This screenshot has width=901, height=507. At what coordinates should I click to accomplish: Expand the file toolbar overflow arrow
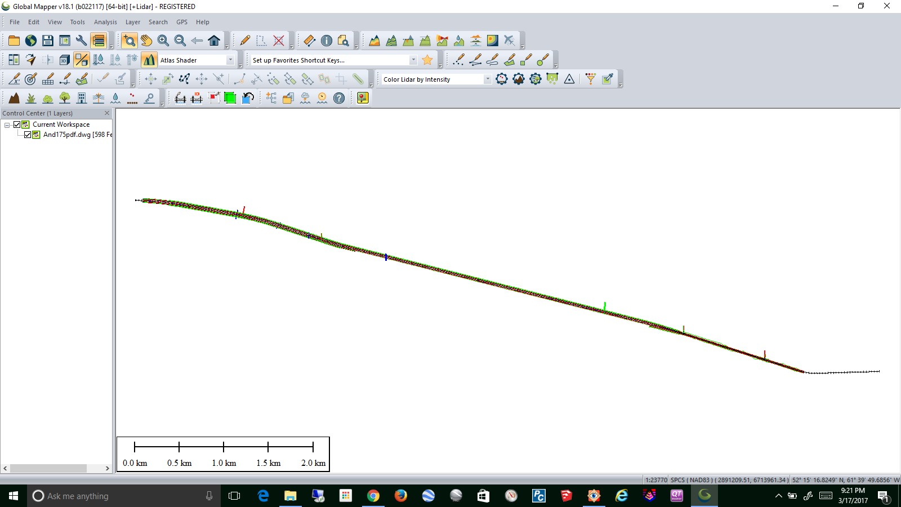tap(111, 47)
